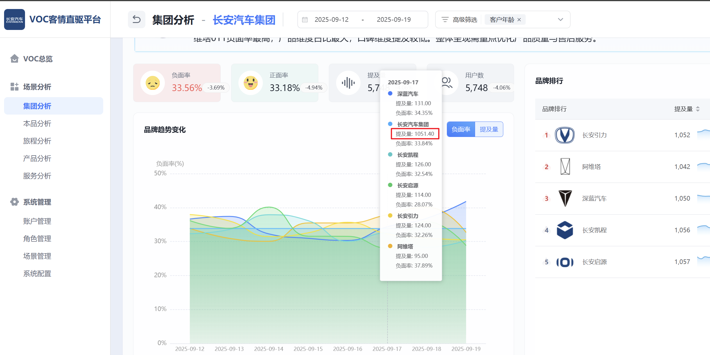This screenshot has width=710, height=355.
Task: Select the 负面率 card value 33.56%
Action: [187, 88]
